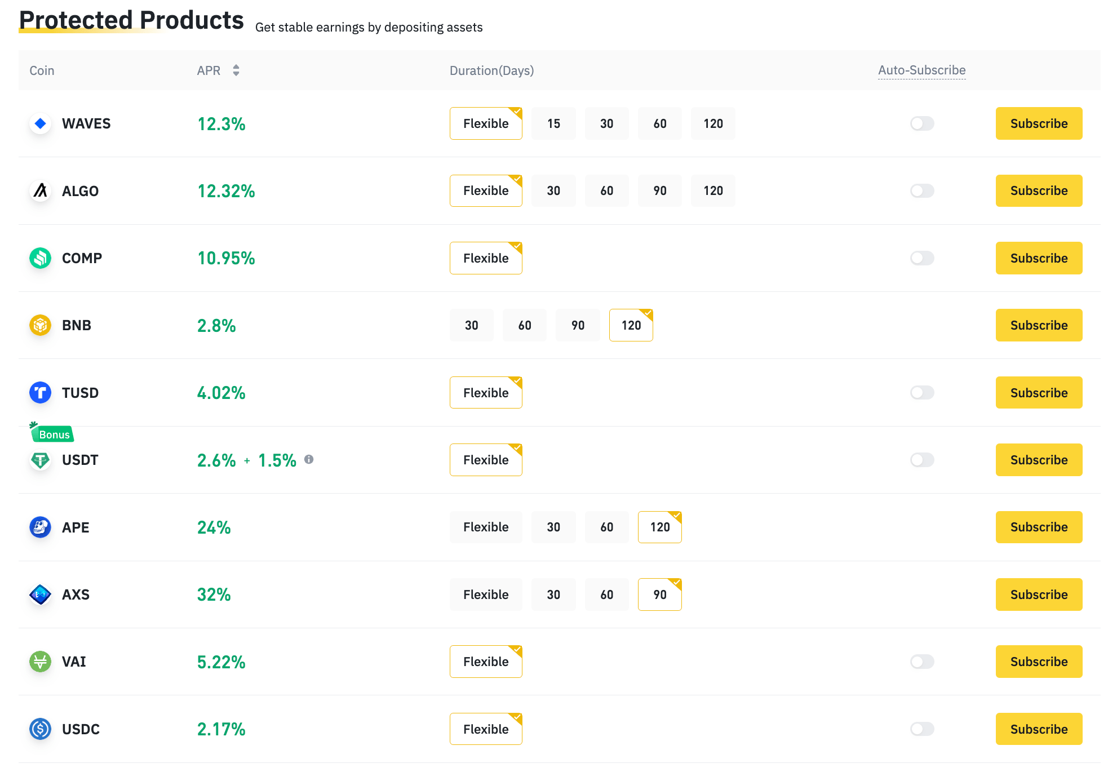This screenshot has height=772, width=1108.
Task: Click the TUSD coin icon
Action: (40, 393)
